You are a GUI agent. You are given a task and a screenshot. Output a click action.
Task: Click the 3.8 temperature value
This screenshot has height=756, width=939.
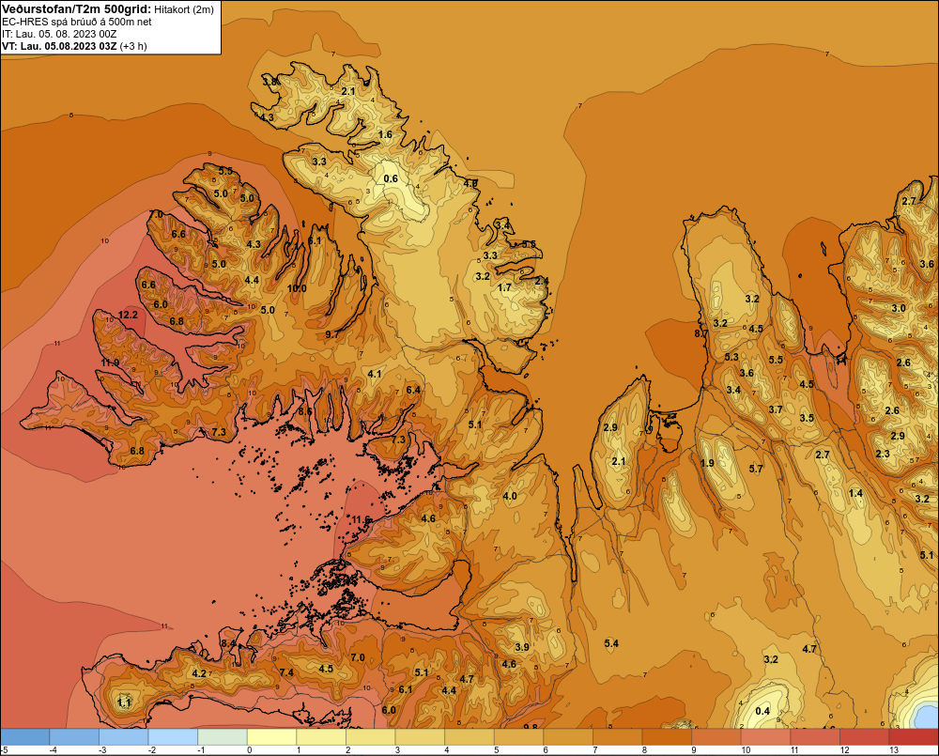(x=269, y=82)
